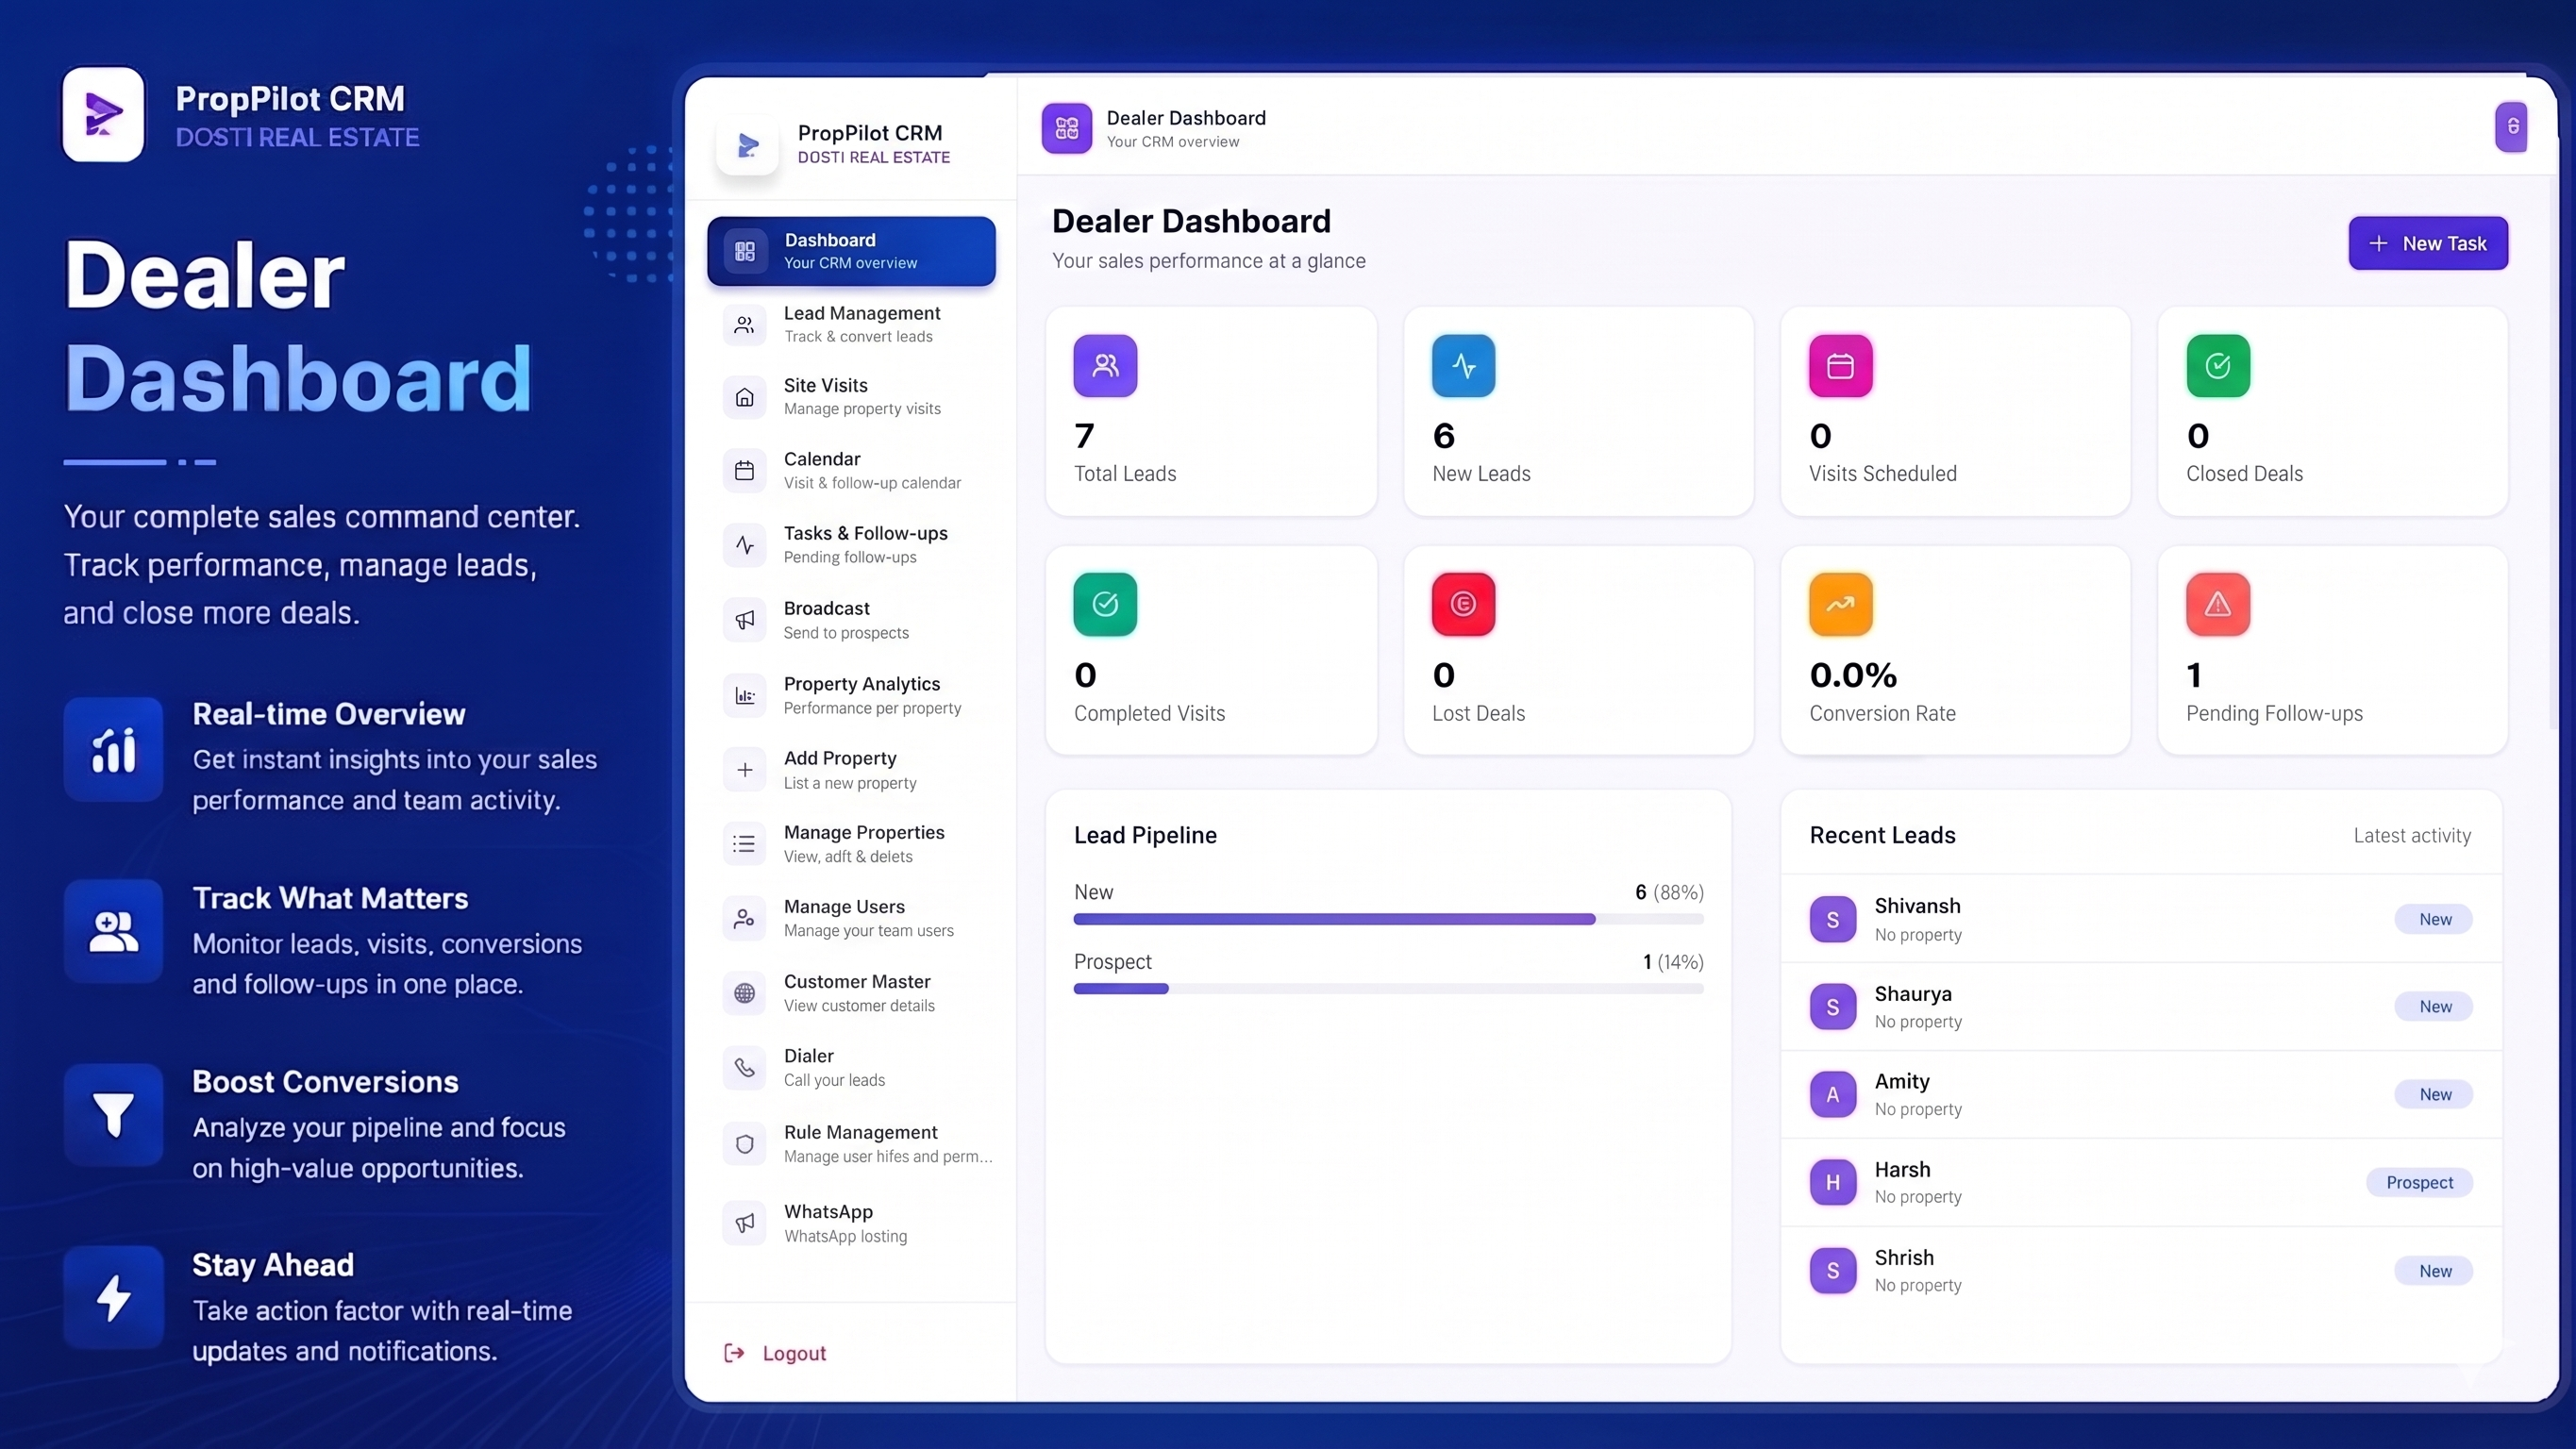Screen dimensions: 2576x1449
Task: Select the Dashboard menu item
Action: tap(851, 251)
